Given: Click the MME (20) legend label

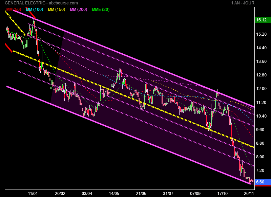Looking at the screenshot, I should tap(101, 10).
